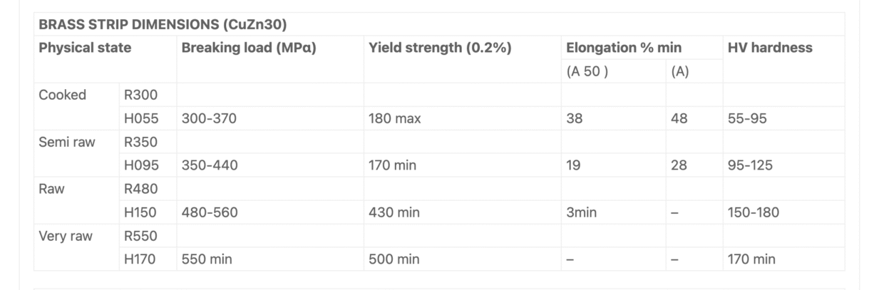Select the 'Cooked' physical state cell

62,95
